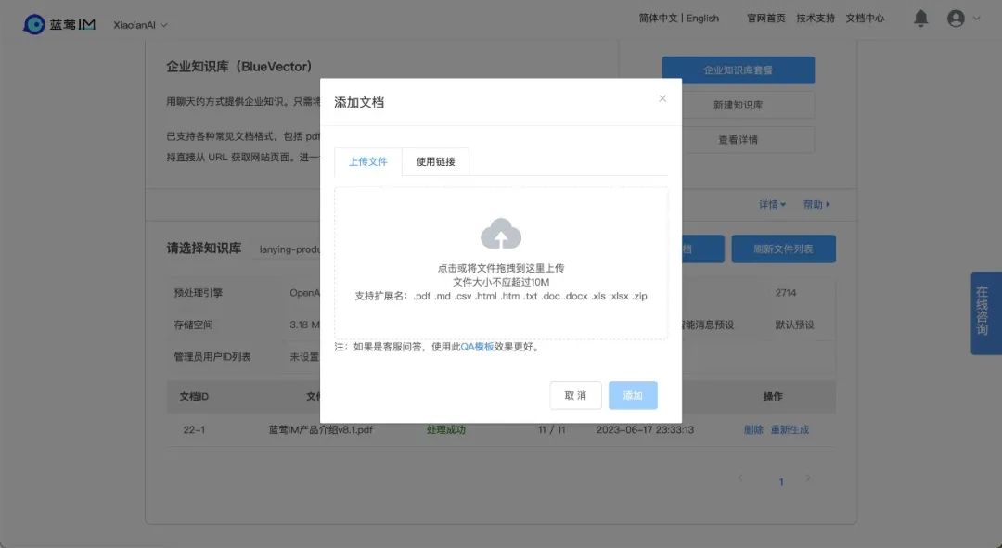Viewport: 1002px width, 548px height.
Task: Click 删除 for document 22-1
Action: tap(753, 430)
